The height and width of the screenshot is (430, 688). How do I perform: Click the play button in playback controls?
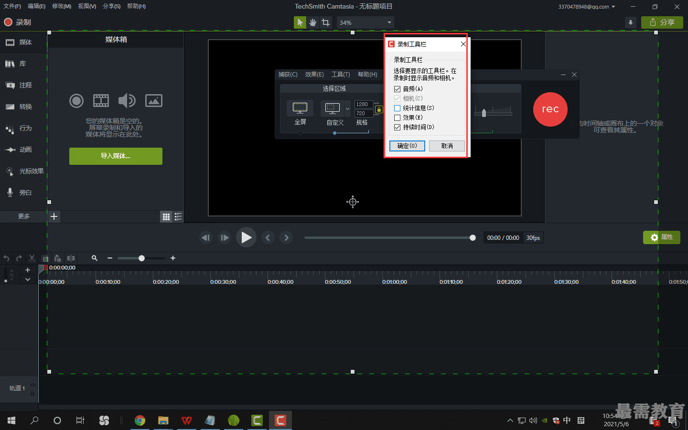pos(246,237)
